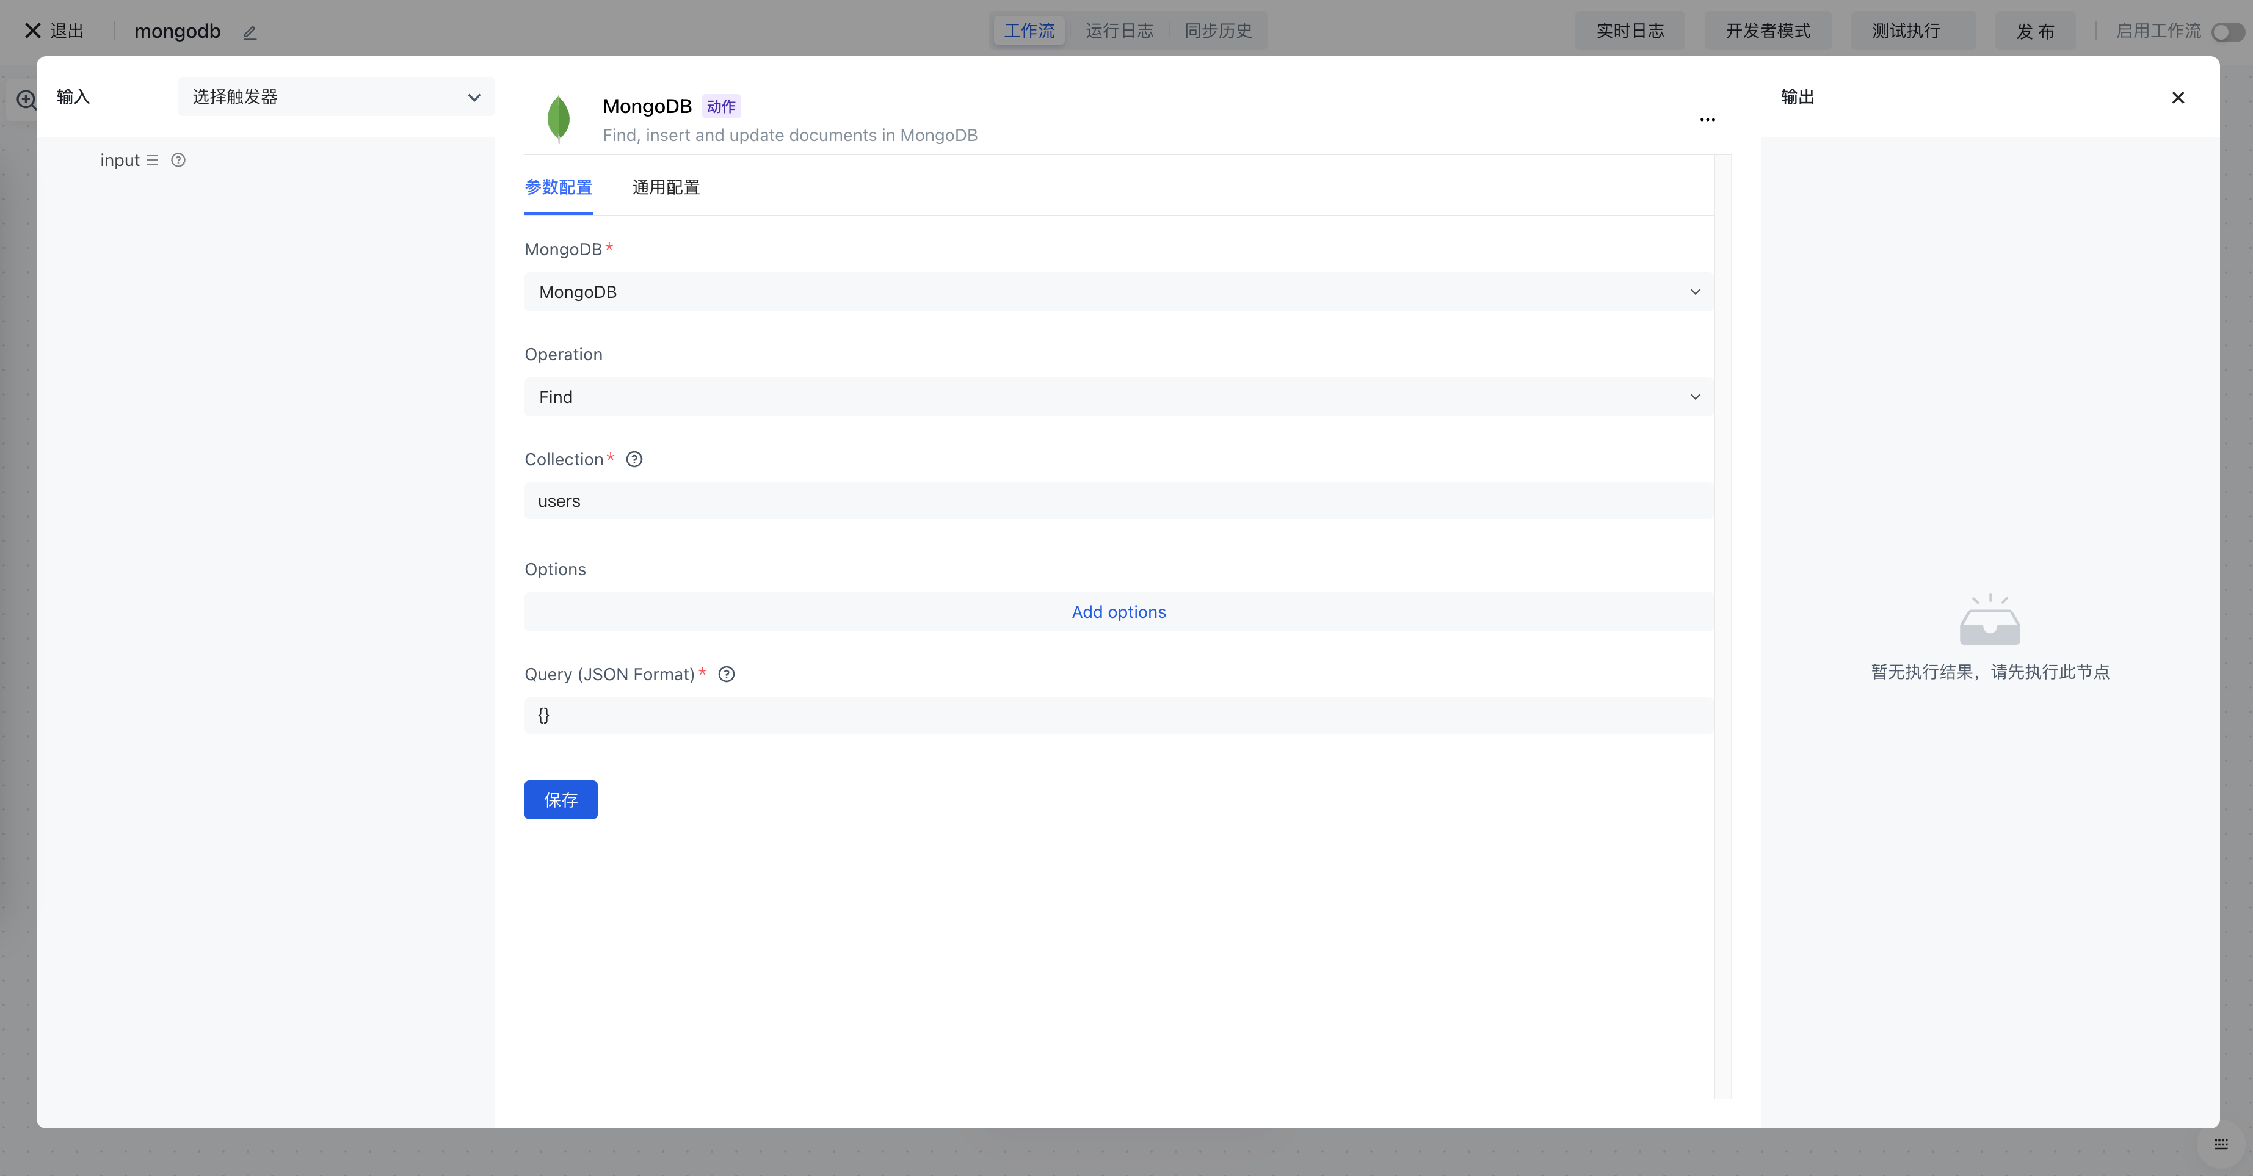Image resolution: width=2253 pixels, height=1176 pixels.
Task: Click the 保存 button
Action: [x=561, y=800]
